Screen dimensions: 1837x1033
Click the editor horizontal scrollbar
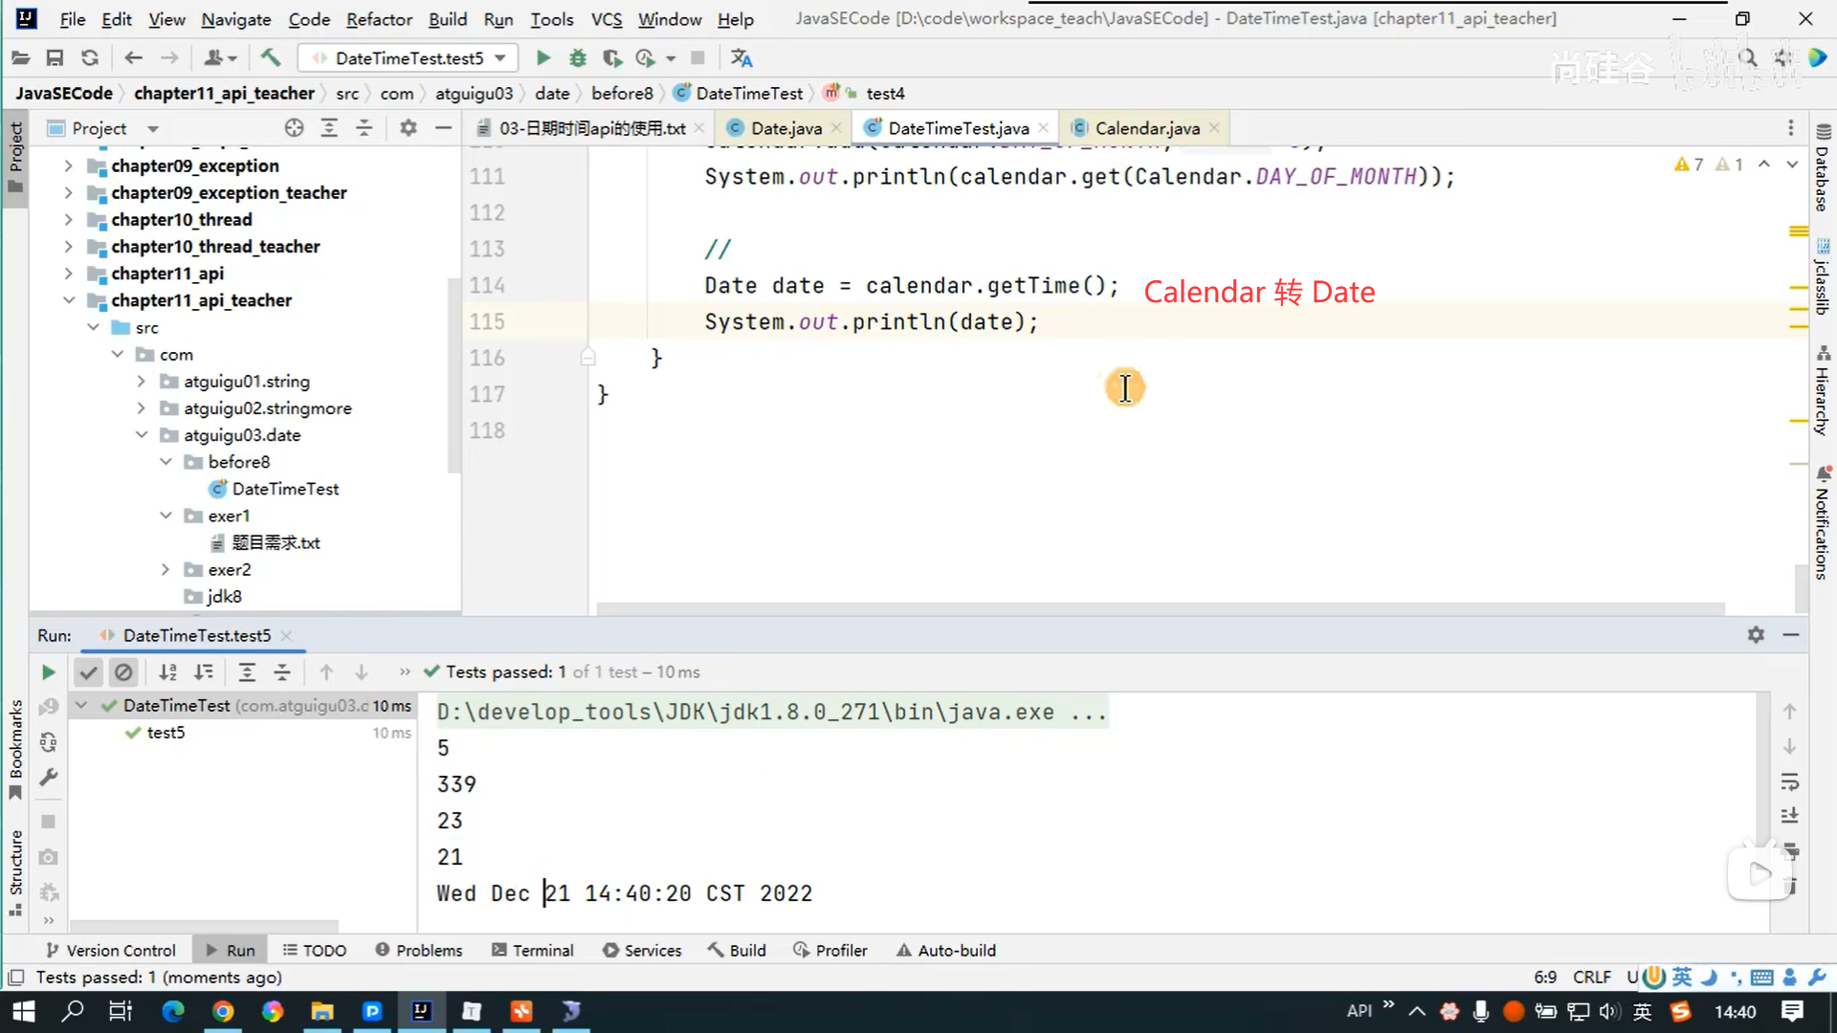pyautogui.click(x=1160, y=609)
